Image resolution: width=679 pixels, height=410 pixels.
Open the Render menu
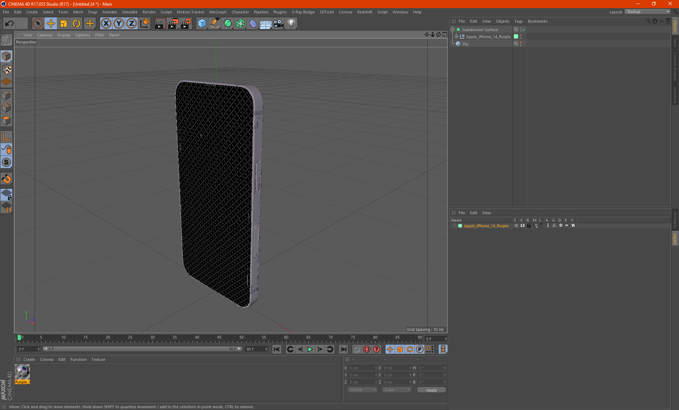coord(149,12)
